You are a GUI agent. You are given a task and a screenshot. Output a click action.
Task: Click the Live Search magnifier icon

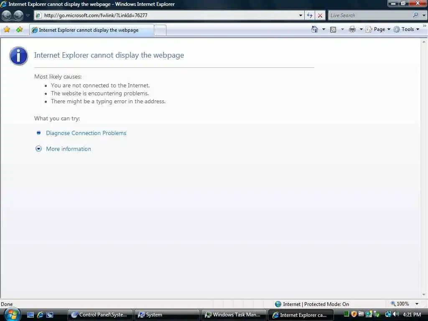(x=416, y=15)
